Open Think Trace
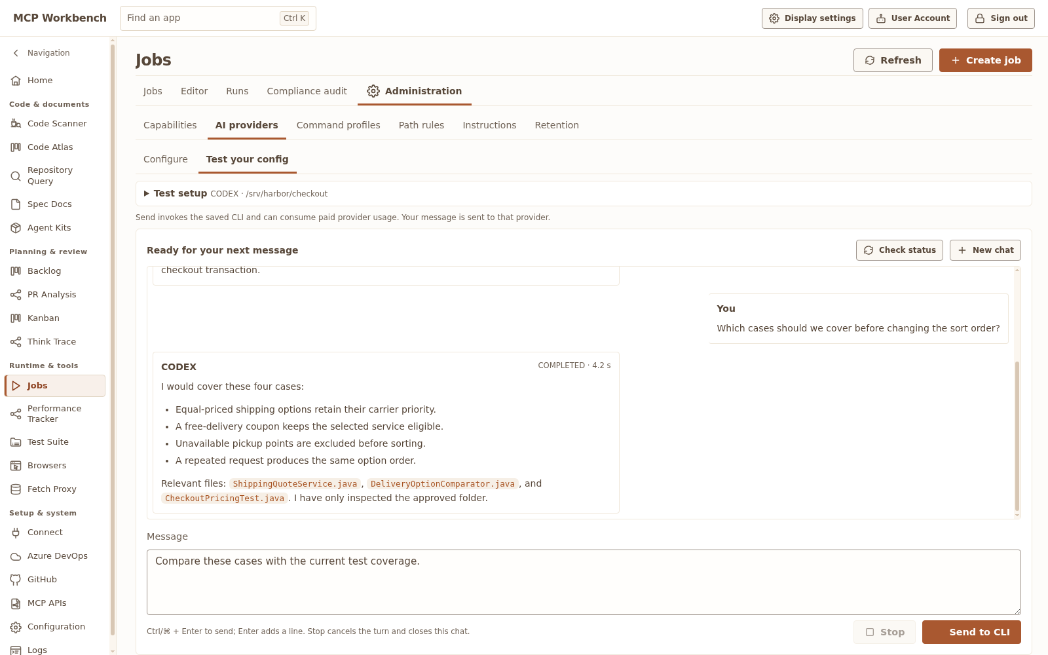1048x655 pixels. tap(55, 342)
